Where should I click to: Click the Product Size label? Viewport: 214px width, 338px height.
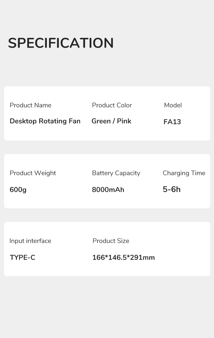(x=111, y=241)
